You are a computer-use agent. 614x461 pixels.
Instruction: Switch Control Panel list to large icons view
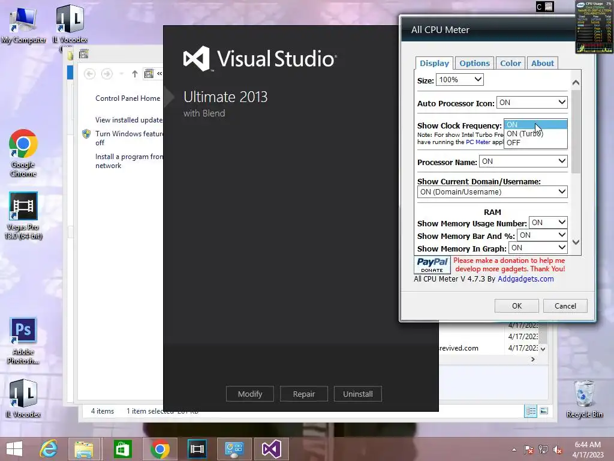[544, 411]
